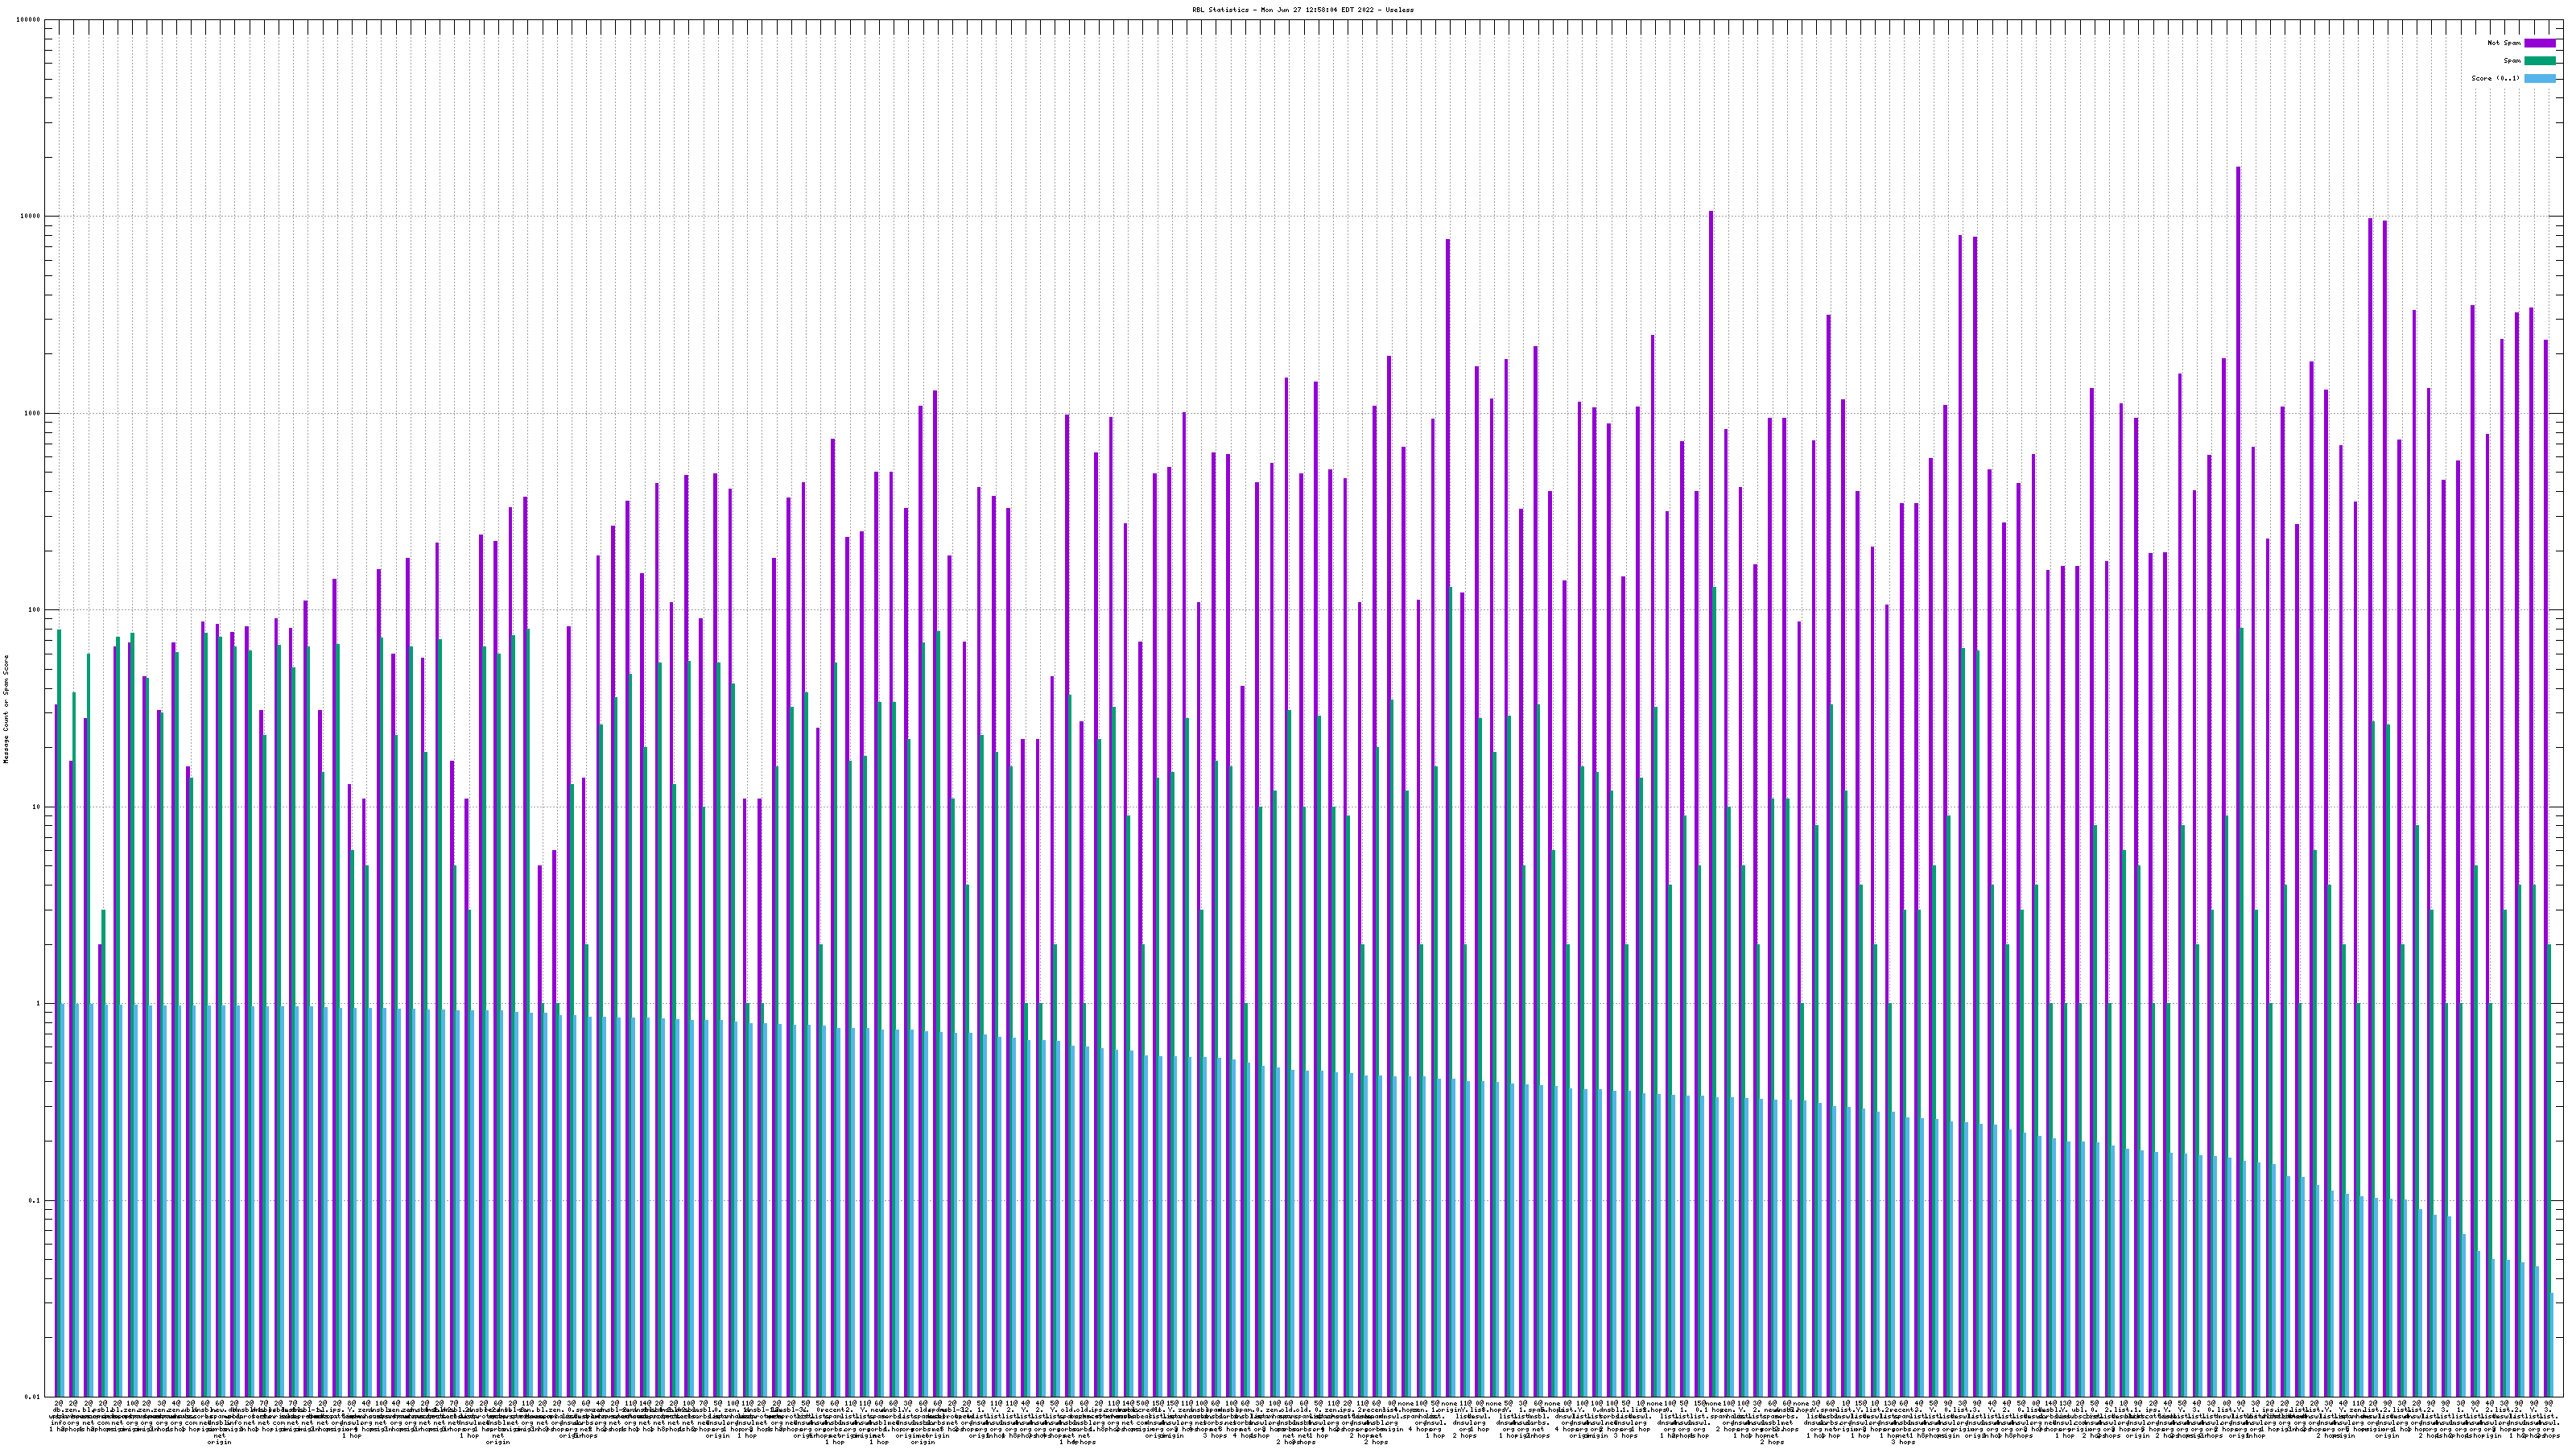This screenshot has height=1449, width=2576.
Task: Click the 10 y-axis tick label
Action: click(38, 807)
